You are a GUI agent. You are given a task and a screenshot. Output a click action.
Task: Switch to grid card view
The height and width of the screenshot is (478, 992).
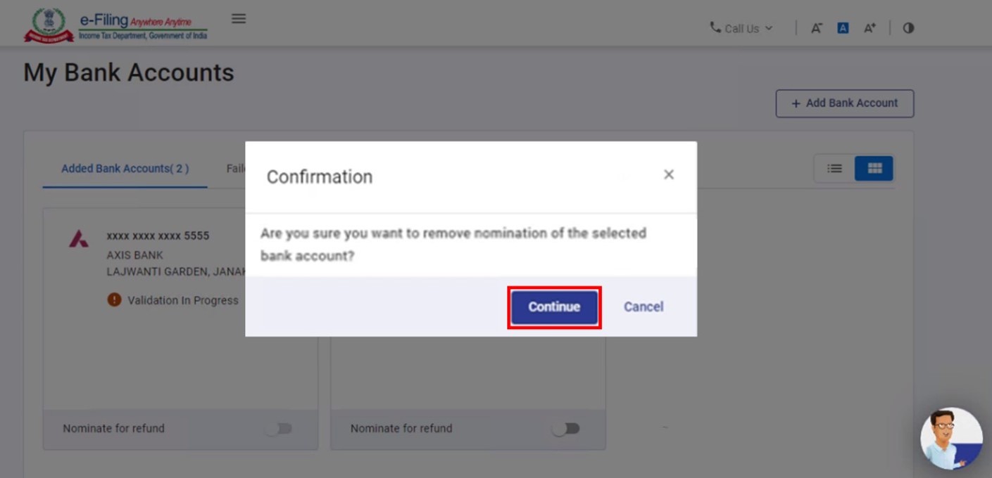pos(874,169)
